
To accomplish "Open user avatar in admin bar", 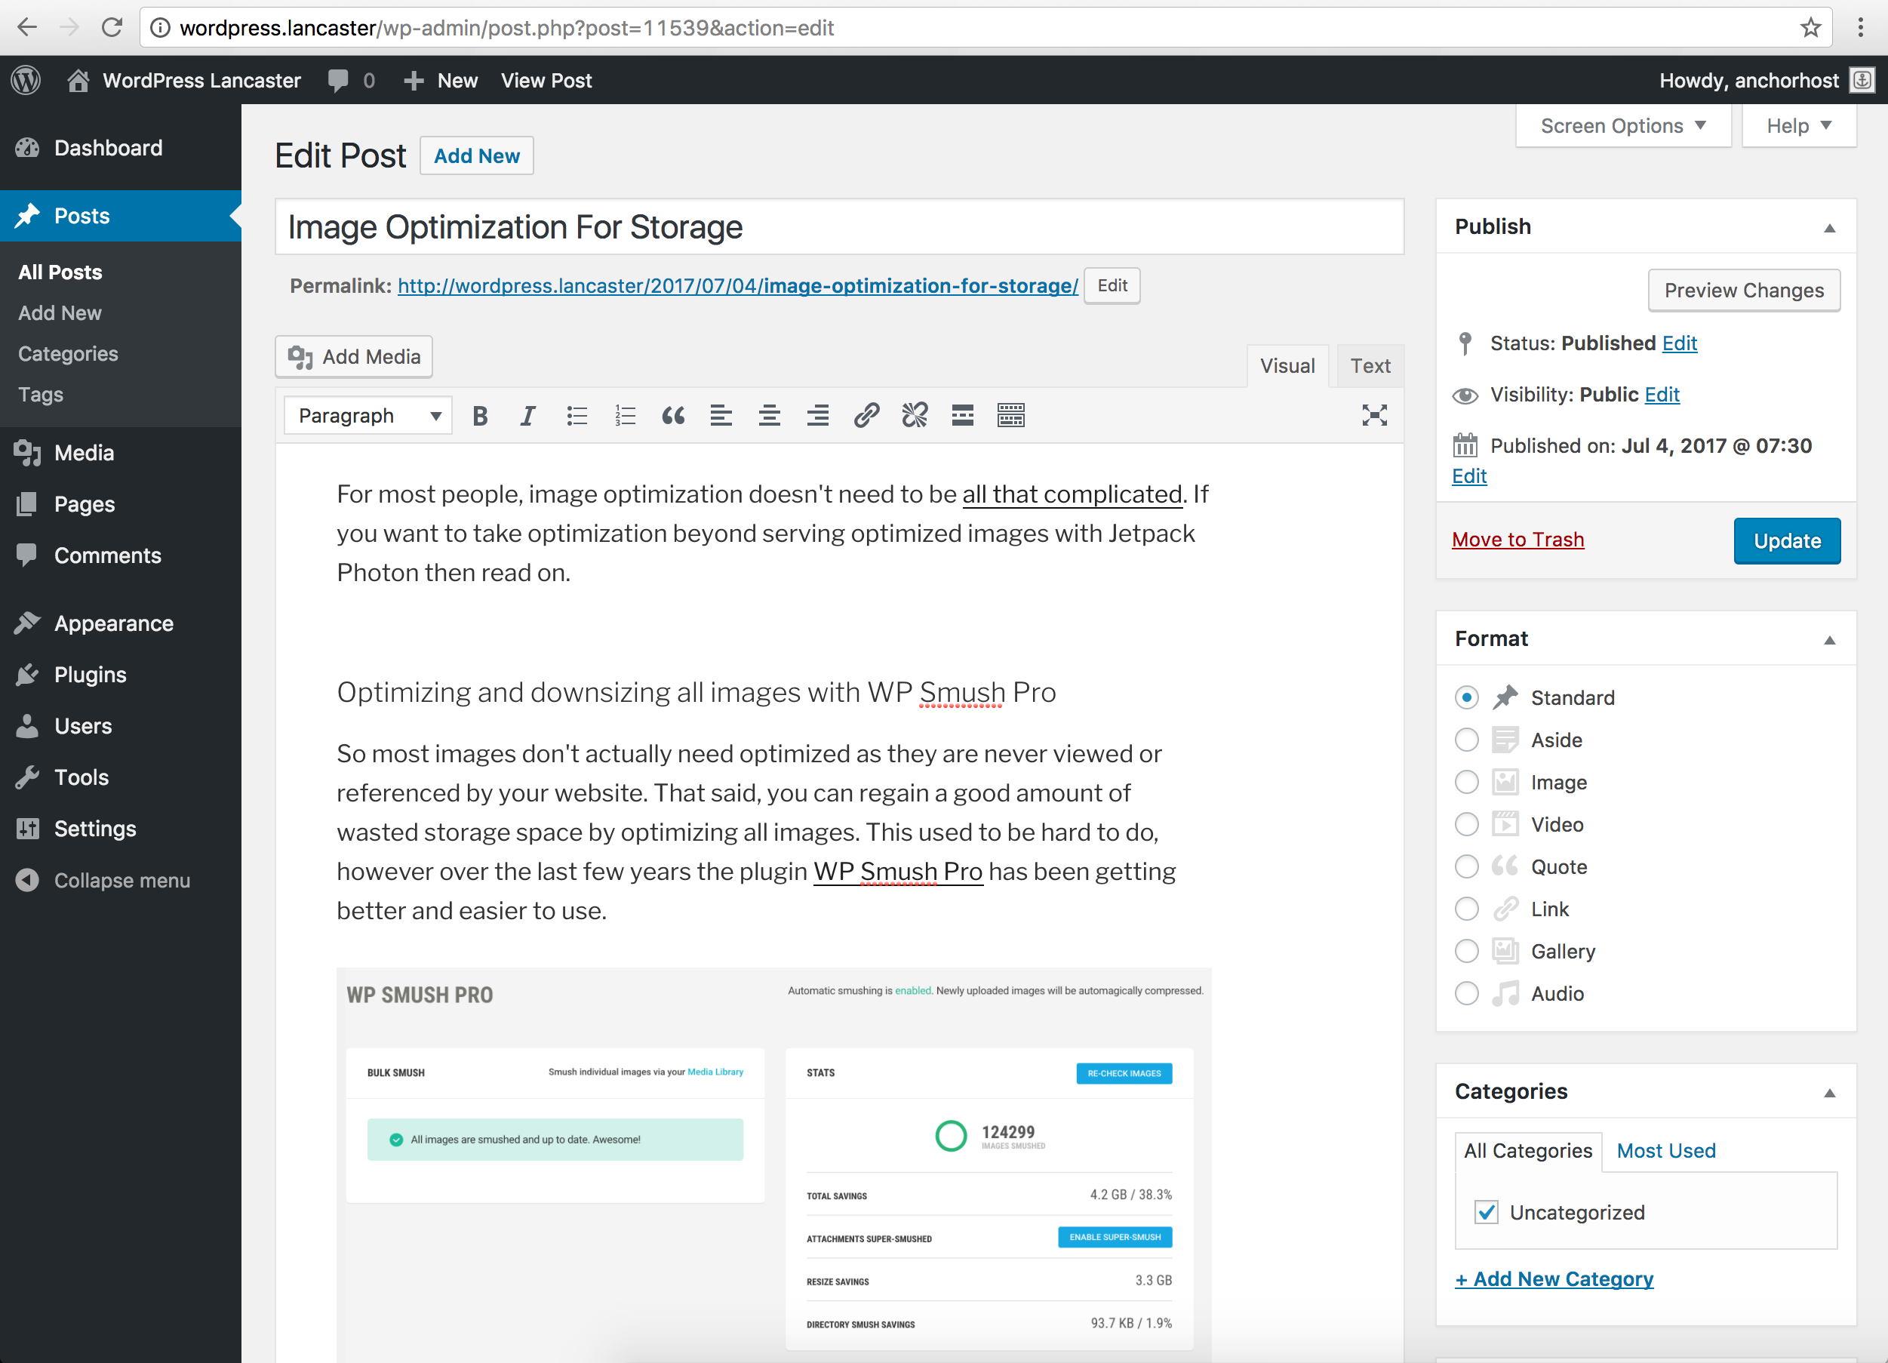I will coord(1862,81).
